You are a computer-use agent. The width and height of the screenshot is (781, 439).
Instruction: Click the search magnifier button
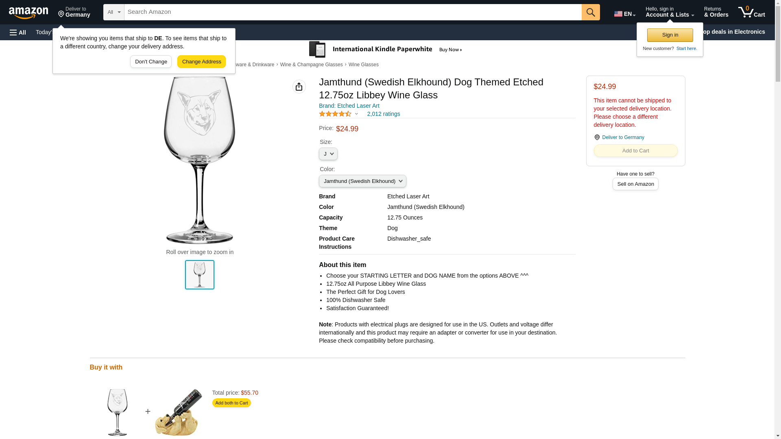pyautogui.click(x=591, y=12)
